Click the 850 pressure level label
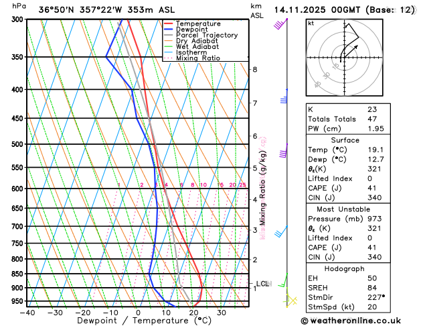This screenshot has width=421, height=326. 19,274
